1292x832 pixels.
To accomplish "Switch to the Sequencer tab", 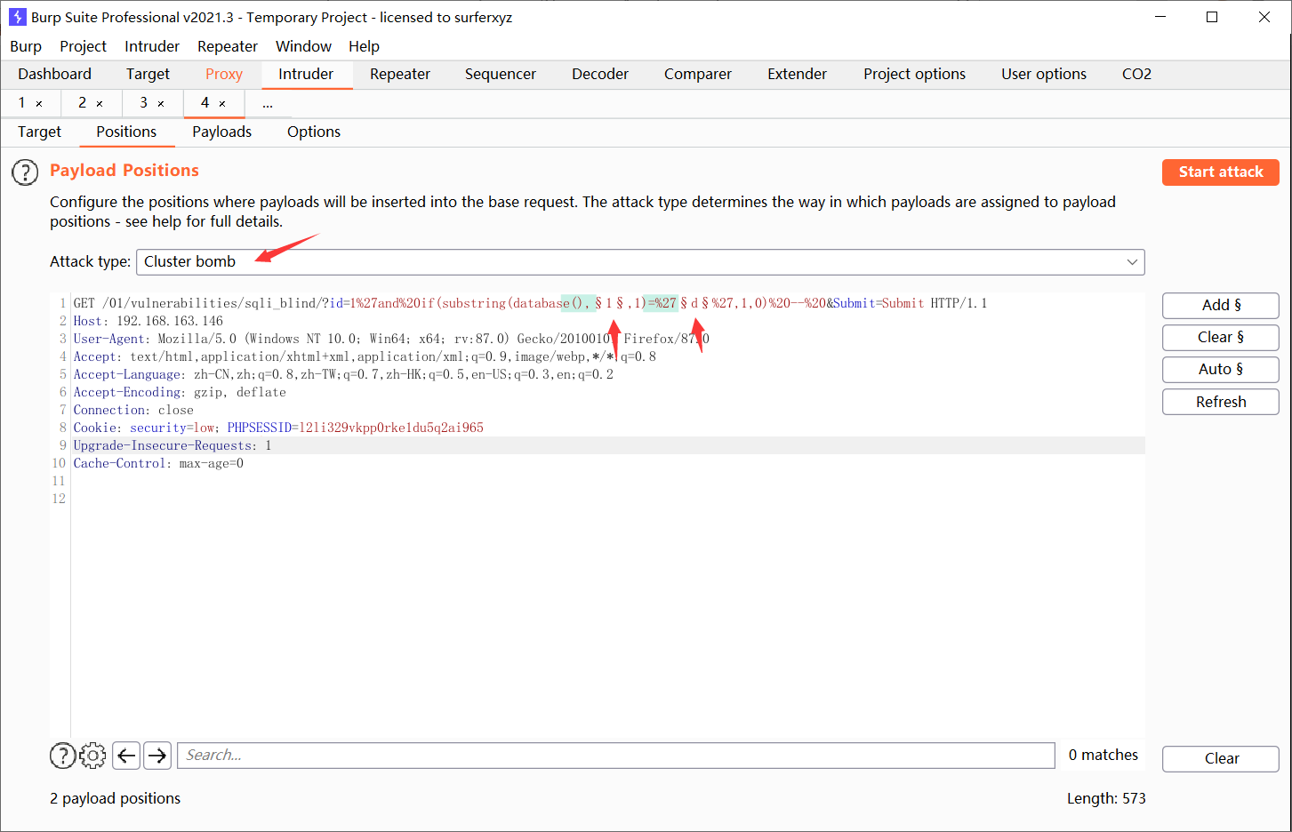I will [501, 74].
